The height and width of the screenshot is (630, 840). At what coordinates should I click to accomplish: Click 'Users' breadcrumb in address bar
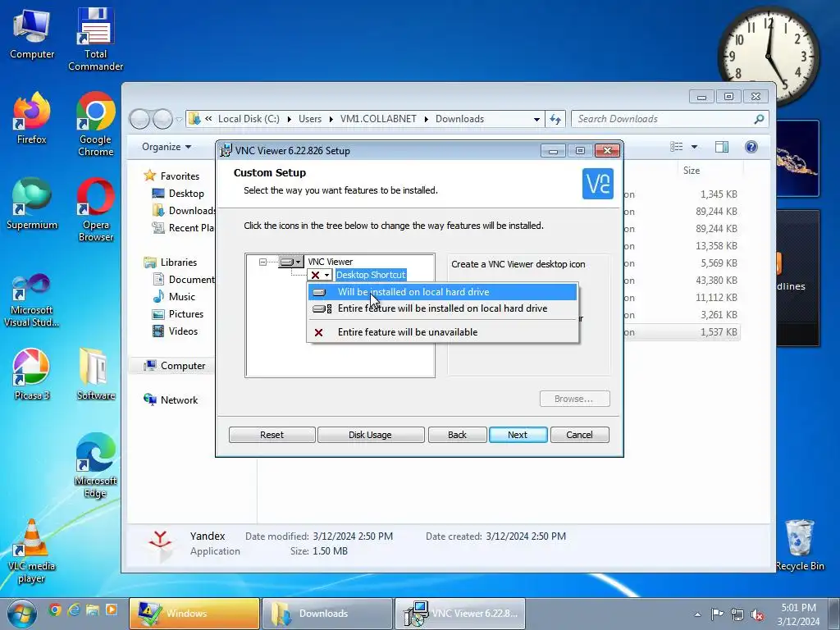click(x=310, y=119)
